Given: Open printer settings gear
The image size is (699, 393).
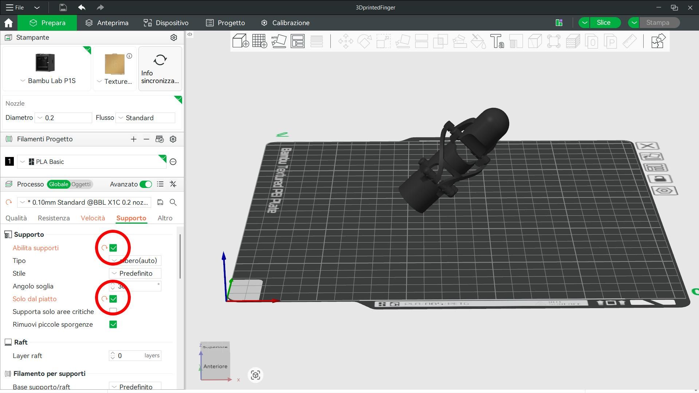Looking at the screenshot, I should click(x=174, y=38).
